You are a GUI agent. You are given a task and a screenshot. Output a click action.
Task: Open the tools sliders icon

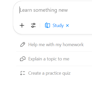[33, 25]
